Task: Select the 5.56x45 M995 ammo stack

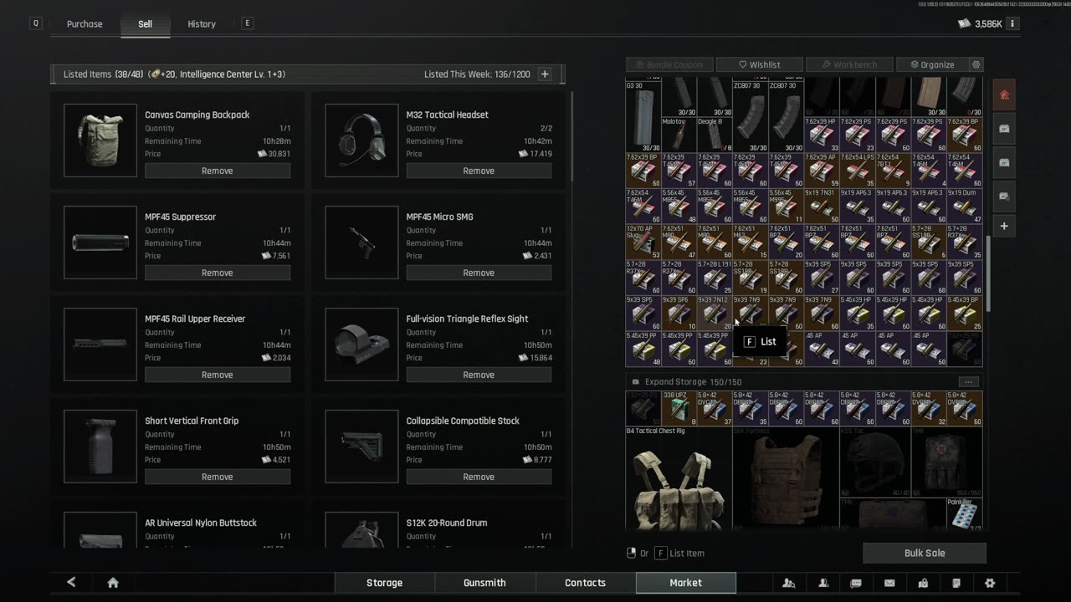Action: pos(786,206)
